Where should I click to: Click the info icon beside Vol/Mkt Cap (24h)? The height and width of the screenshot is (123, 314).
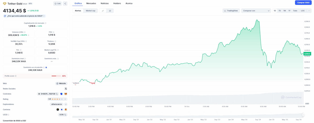tap(26, 41)
